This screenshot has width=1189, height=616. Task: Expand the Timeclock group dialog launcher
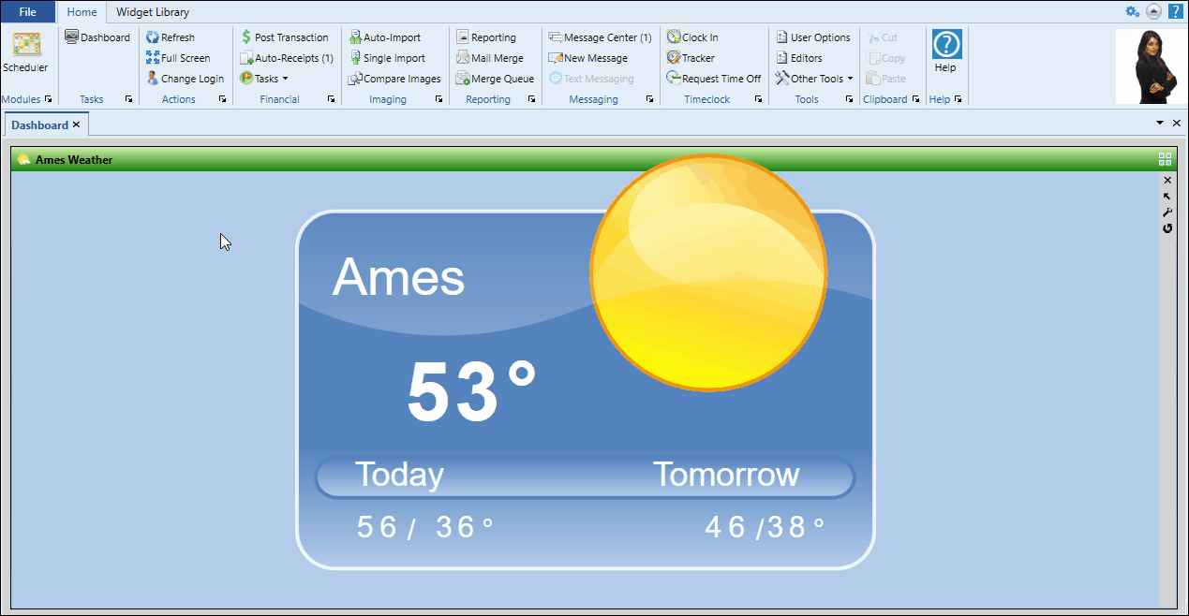(x=758, y=99)
